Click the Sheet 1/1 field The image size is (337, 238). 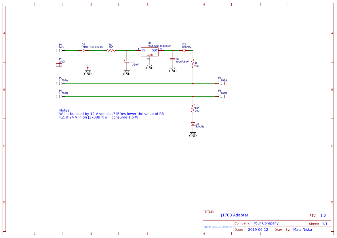click(318, 224)
